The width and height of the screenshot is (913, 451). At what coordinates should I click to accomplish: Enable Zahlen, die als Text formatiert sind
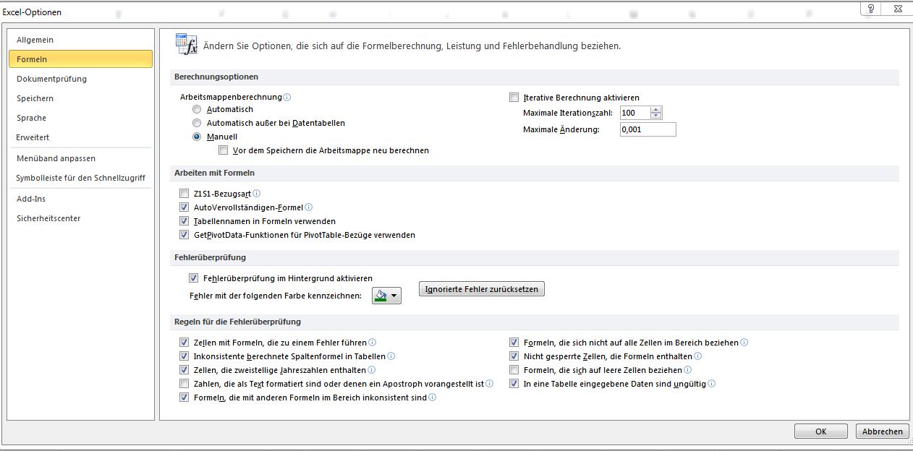point(184,384)
